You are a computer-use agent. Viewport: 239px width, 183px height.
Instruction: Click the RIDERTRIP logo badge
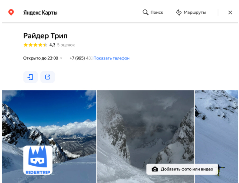[x=38, y=160]
